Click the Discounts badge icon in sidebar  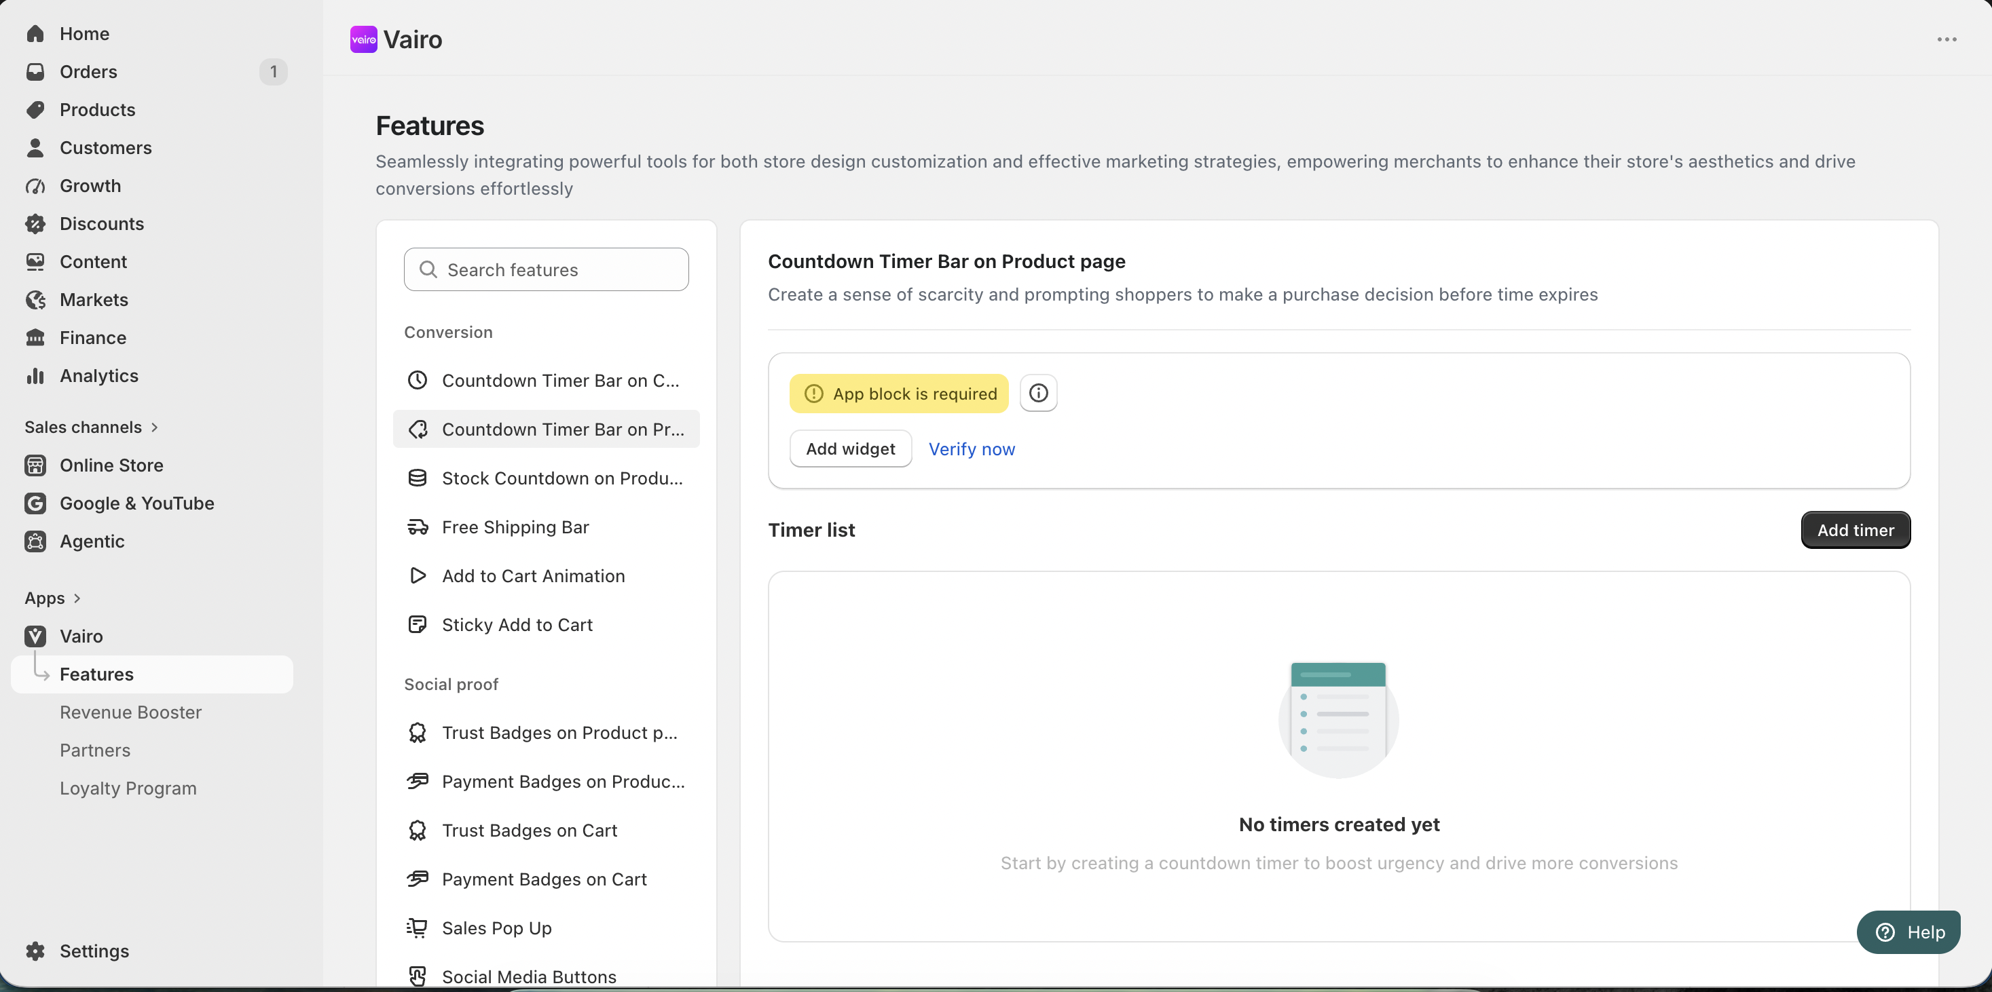click(35, 223)
